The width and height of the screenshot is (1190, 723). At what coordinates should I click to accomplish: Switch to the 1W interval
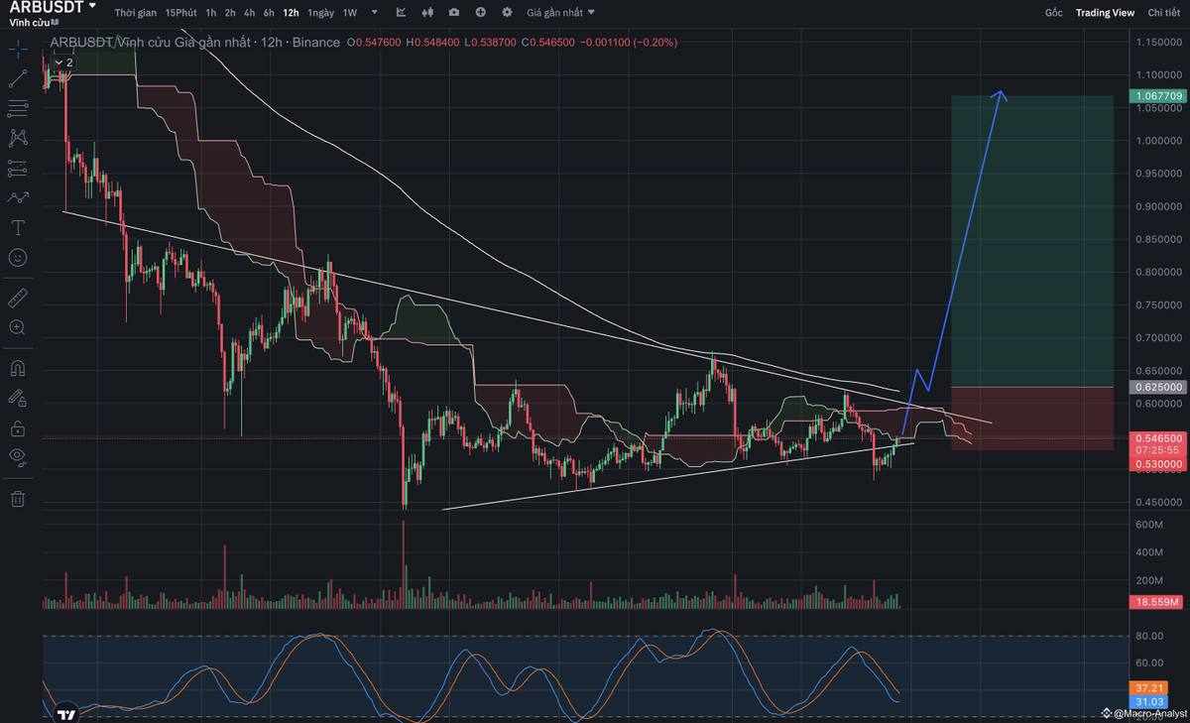click(350, 13)
